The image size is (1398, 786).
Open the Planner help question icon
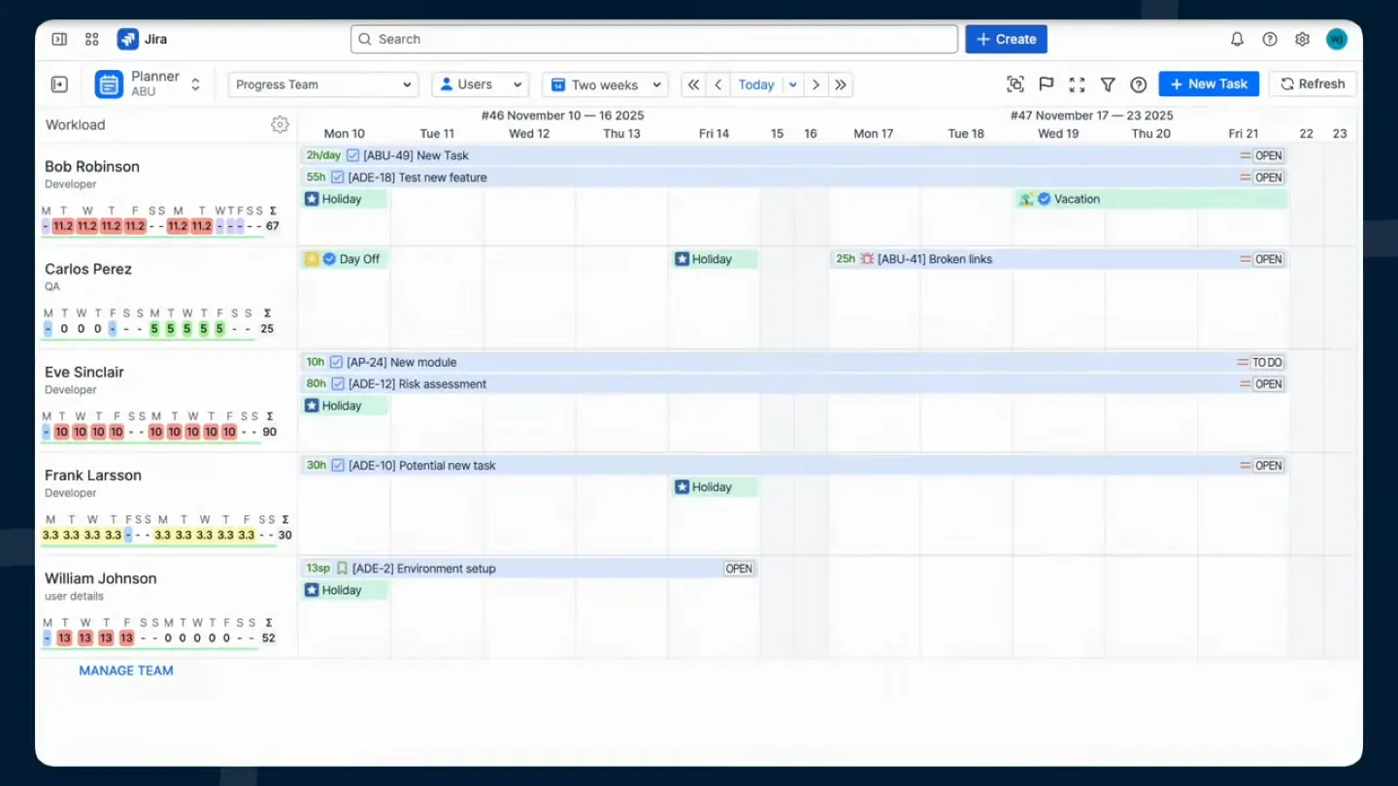pyautogui.click(x=1139, y=84)
